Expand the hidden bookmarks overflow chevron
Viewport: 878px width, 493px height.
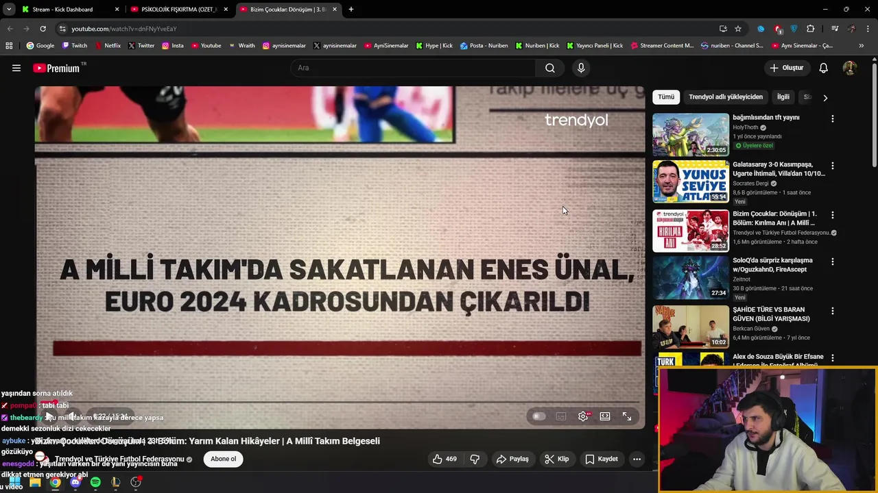pyautogui.click(x=862, y=46)
